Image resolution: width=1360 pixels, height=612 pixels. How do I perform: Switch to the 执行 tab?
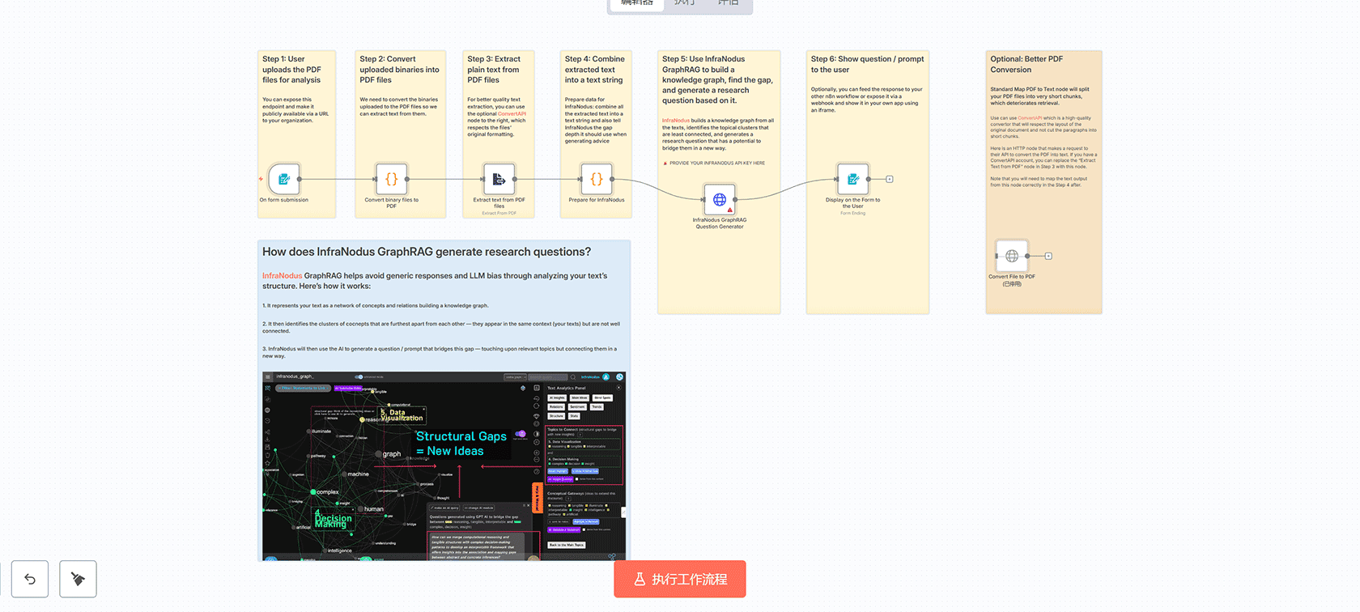(684, 3)
